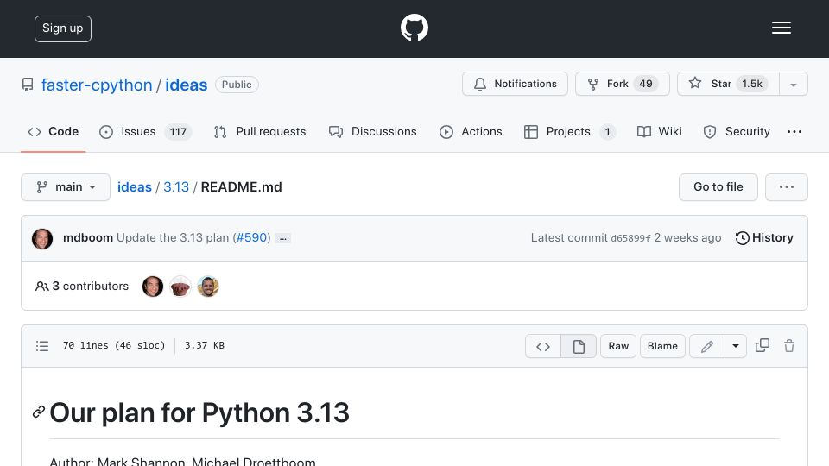Open the Pull requests tab
The height and width of the screenshot is (466, 829).
point(260,131)
